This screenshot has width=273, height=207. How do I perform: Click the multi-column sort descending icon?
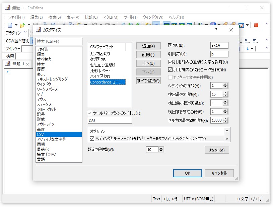tap(255, 40)
